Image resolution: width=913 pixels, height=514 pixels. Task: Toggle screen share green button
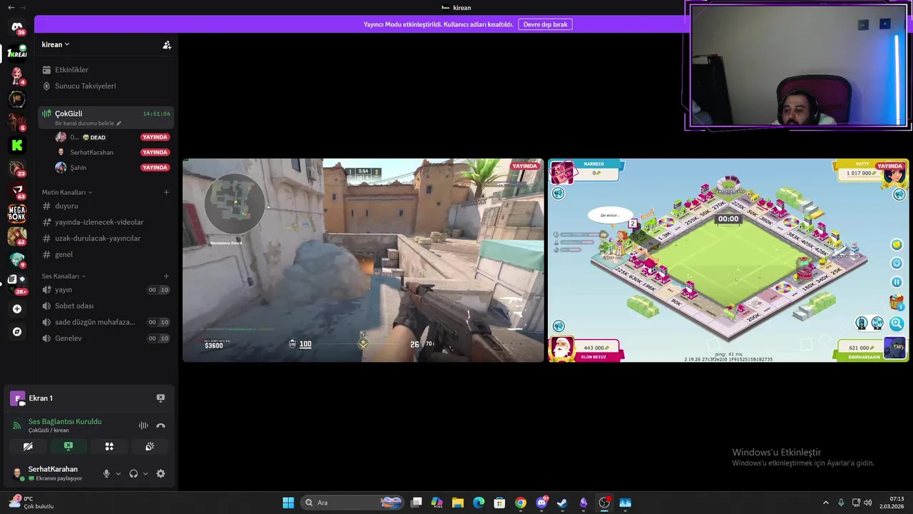[68, 446]
